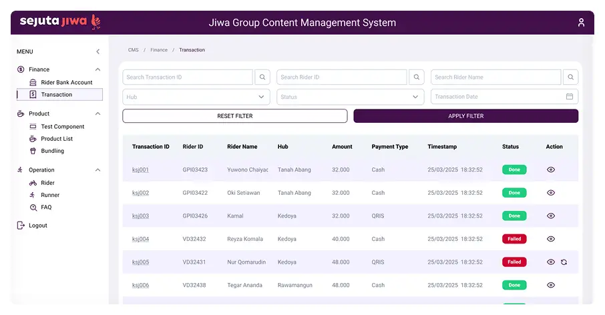Click the retry icon for transaction ksj005
The width and height of the screenshot is (605, 315).
click(x=564, y=262)
